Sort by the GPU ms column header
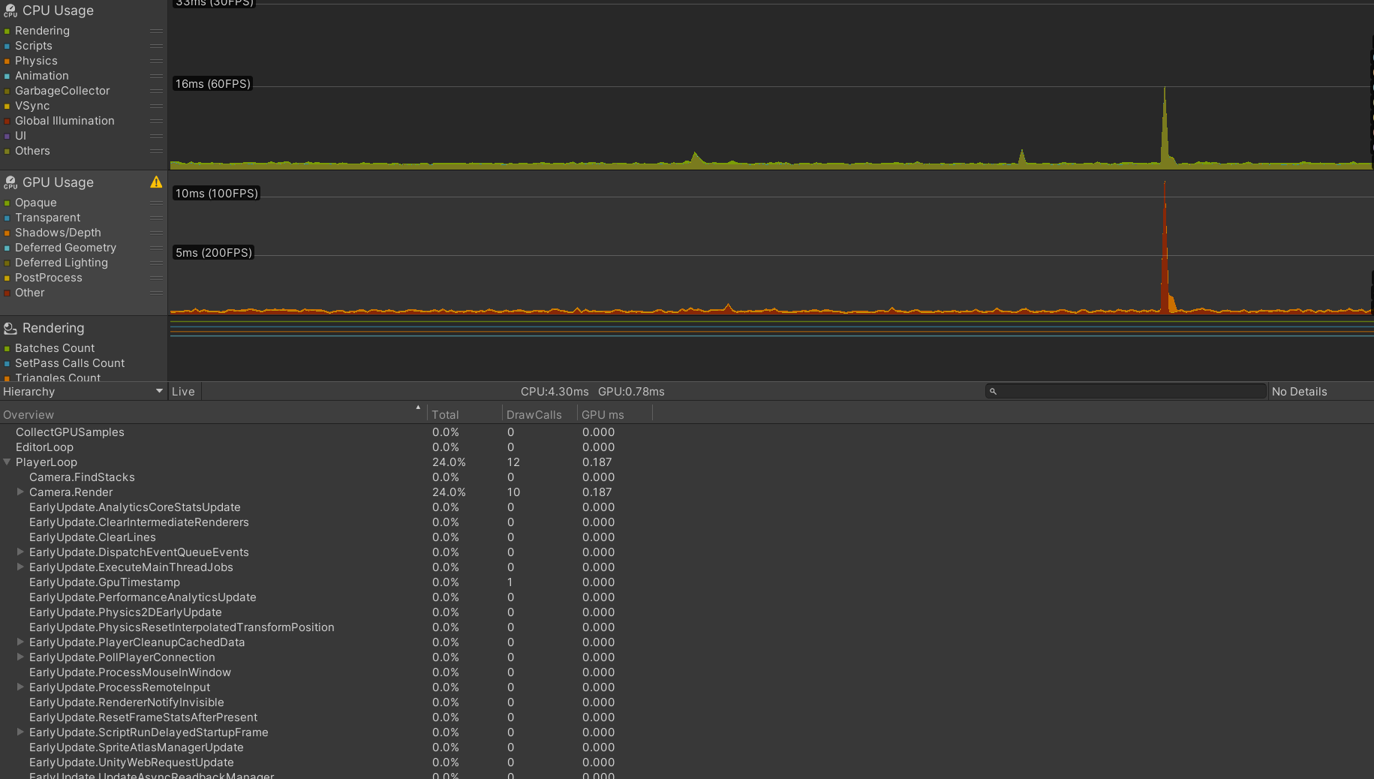The image size is (1374, 779). pyautogui.click(x=603, y=415)
